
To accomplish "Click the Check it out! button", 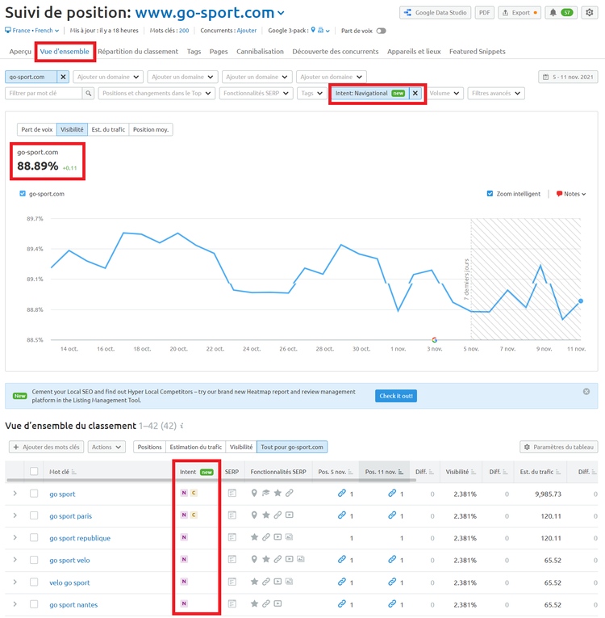I will pos(396,396).
